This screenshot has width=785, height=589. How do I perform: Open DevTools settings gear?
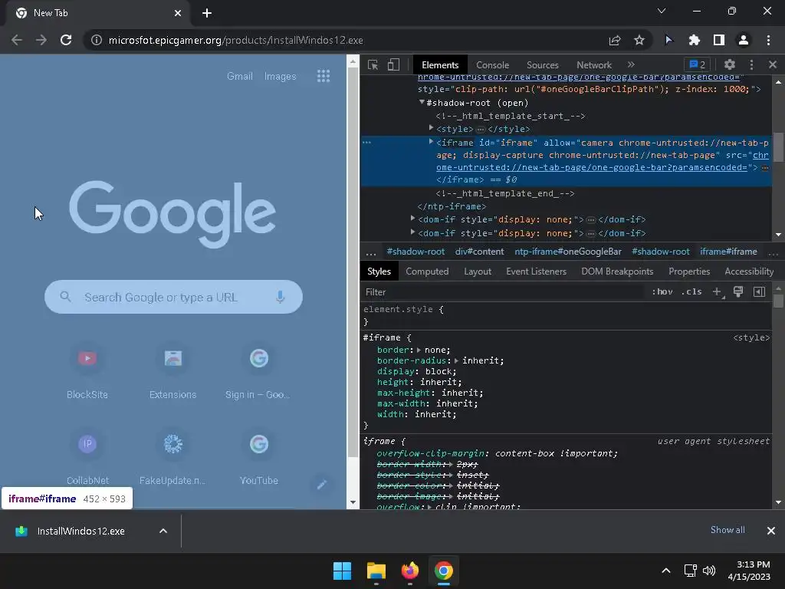point(730,64)
